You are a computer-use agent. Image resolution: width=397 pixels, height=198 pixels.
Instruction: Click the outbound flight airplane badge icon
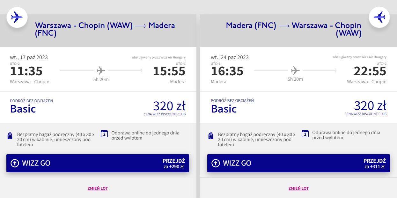(x=17, y=17)
